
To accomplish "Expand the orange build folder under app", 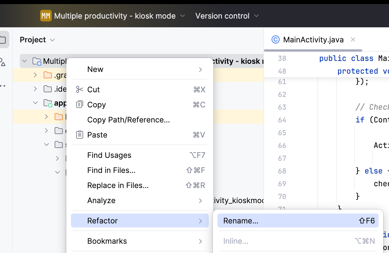I will coord(47,117).
